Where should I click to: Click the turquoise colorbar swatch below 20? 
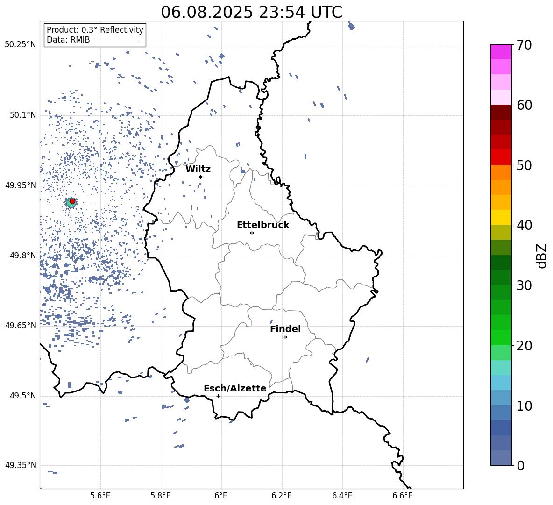pyautogui.click(x=501, y=368)
